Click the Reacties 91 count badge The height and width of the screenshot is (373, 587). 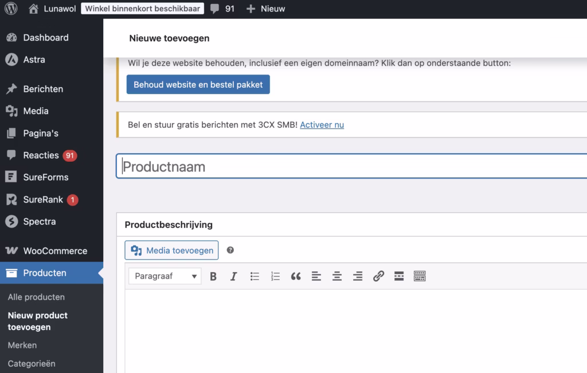coord(69,156)
